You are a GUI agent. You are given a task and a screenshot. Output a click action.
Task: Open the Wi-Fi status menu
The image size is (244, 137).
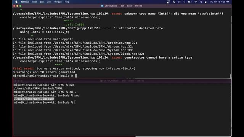(196, 2)
